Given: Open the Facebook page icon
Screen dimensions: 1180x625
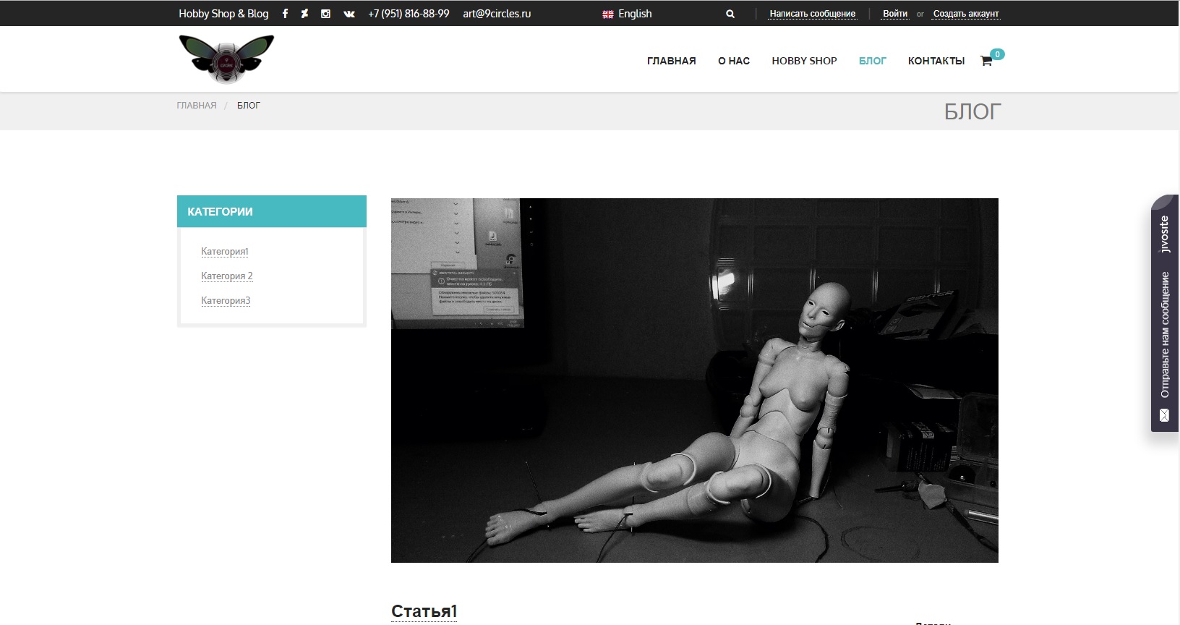Looking at the screenshot, I should (x=285, y=14).
